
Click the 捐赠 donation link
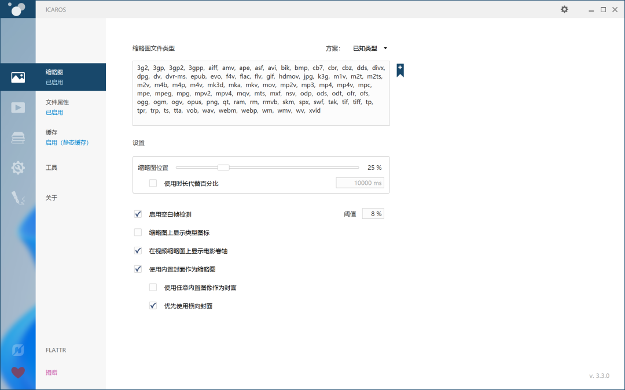pyautogui.click(x=52, y=372)
